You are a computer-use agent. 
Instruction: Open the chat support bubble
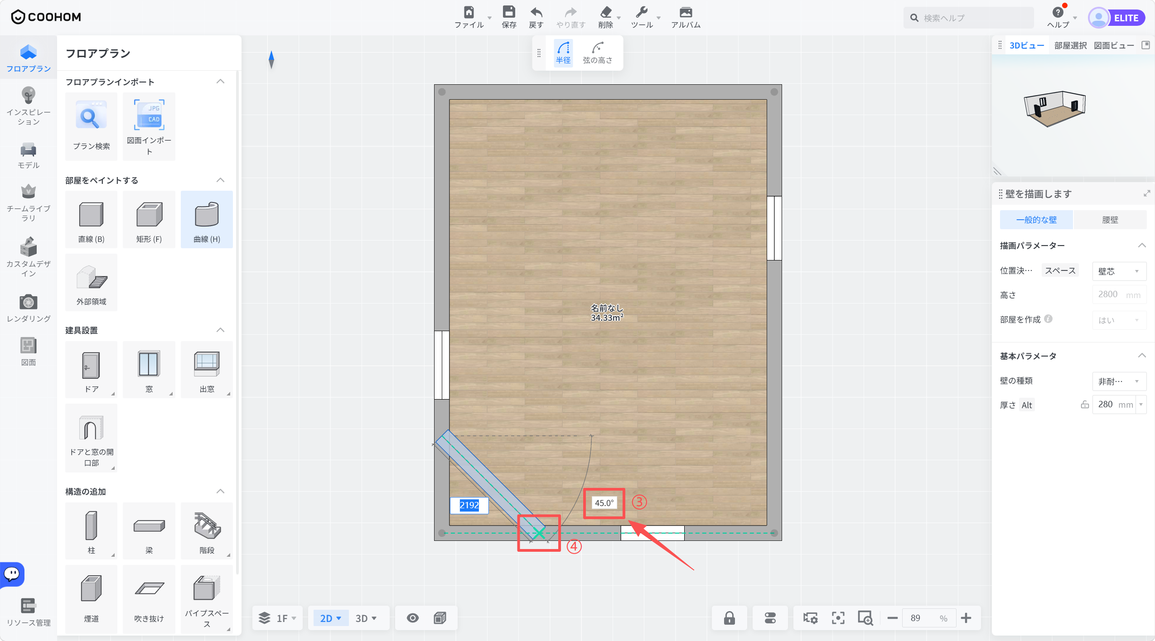coord(12,574)
